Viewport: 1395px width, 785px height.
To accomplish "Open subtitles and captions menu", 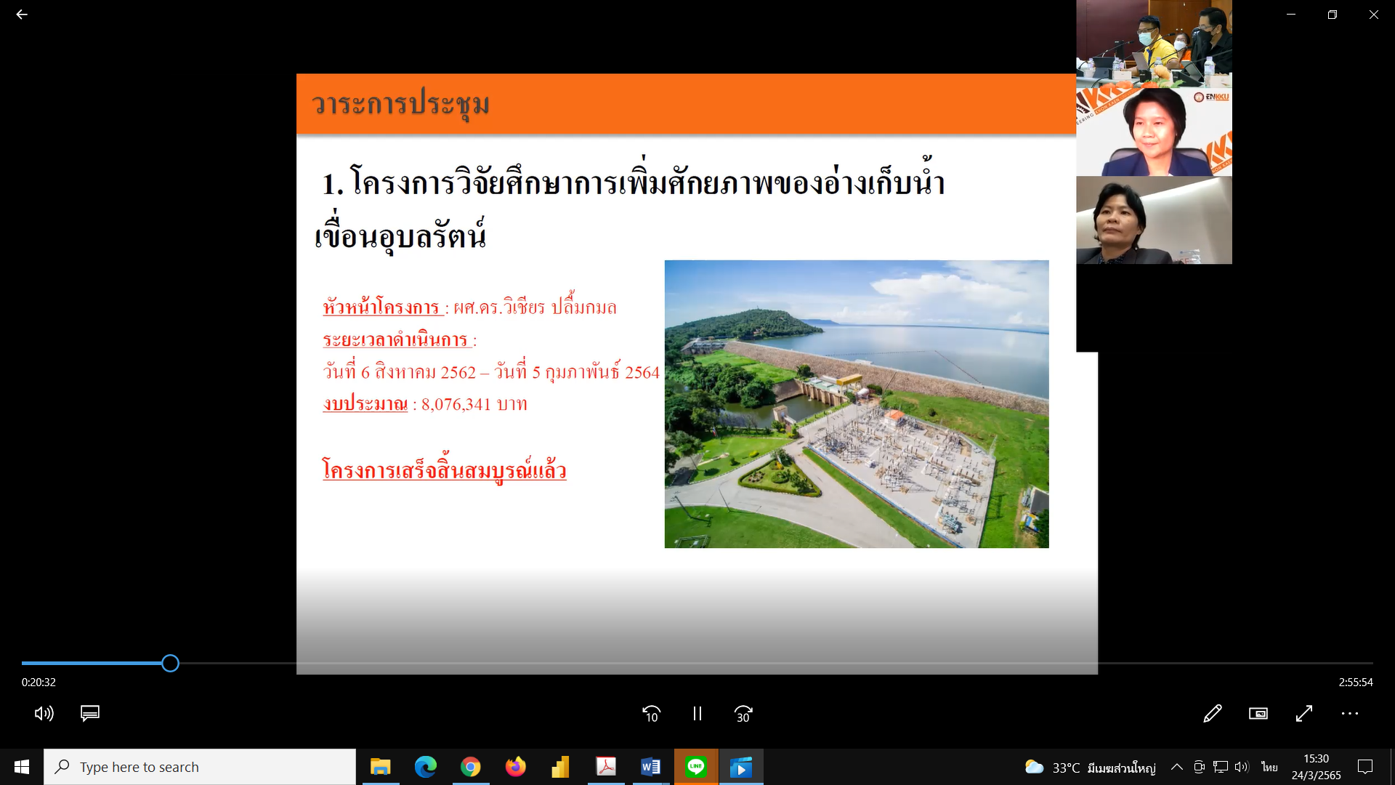I will (90, 714).
